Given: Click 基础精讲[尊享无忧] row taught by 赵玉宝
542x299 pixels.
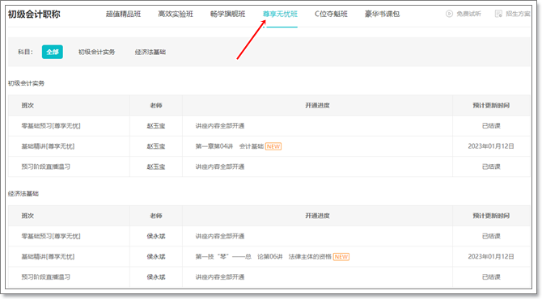Looking at the screenshot, I should (x=269, y=146).
